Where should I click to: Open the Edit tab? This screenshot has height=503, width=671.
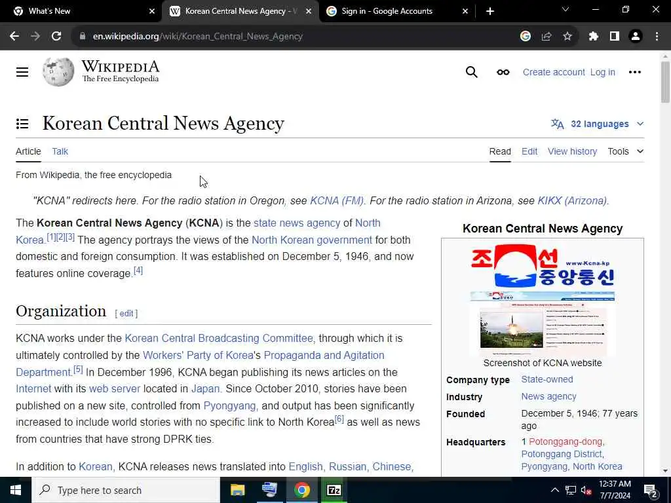click(529, 151)
